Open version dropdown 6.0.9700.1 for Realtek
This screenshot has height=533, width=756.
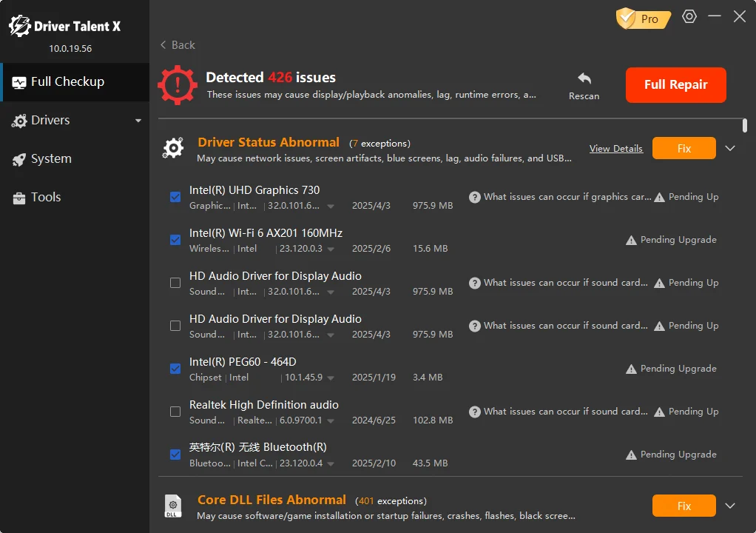(x=331, y=421)
